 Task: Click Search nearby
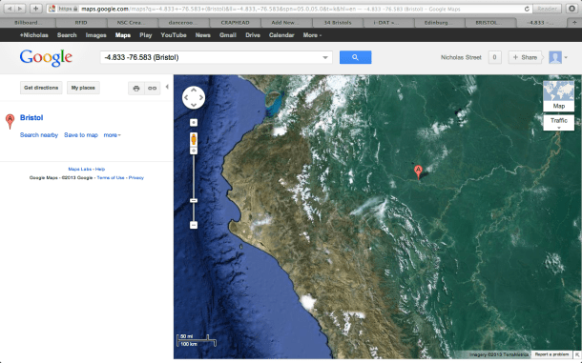click(39, 135)
